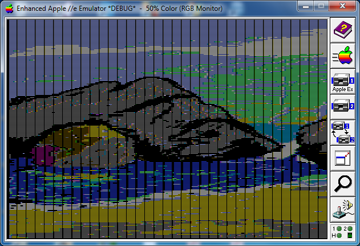
Task: Select Drive 1 disk (Apple Ex)
Action: (342, 81)
